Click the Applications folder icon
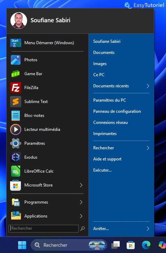This screenshot has width=166, height=253. coord(16,216)
